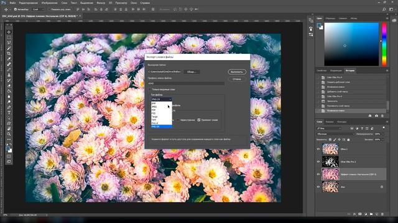This screenshot has height=223, width=398.
Task: Hide the topmost layer using its eye icon
Action: tap(318, 149)
